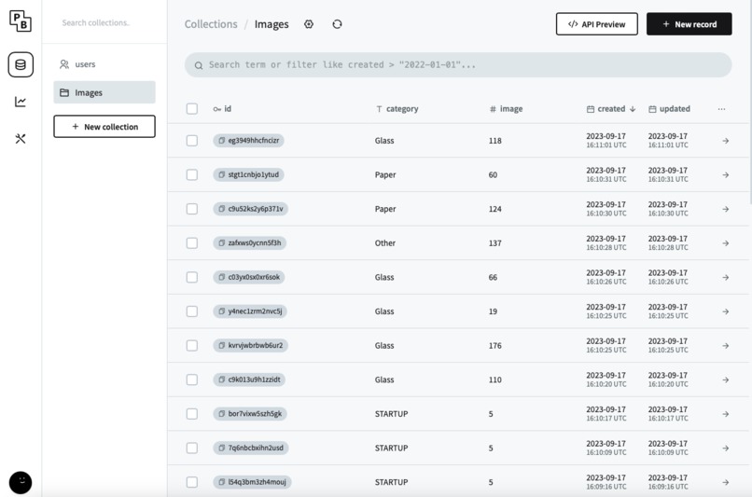The image size is (752, 497).
Task: Click the Other category cell
Action: [x=385, y=243]
